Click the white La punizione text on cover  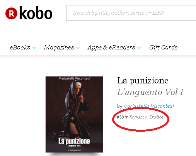(74, 141)
